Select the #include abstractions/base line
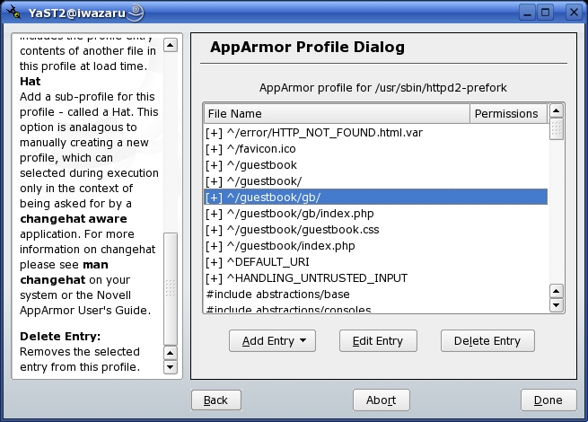 277,295
